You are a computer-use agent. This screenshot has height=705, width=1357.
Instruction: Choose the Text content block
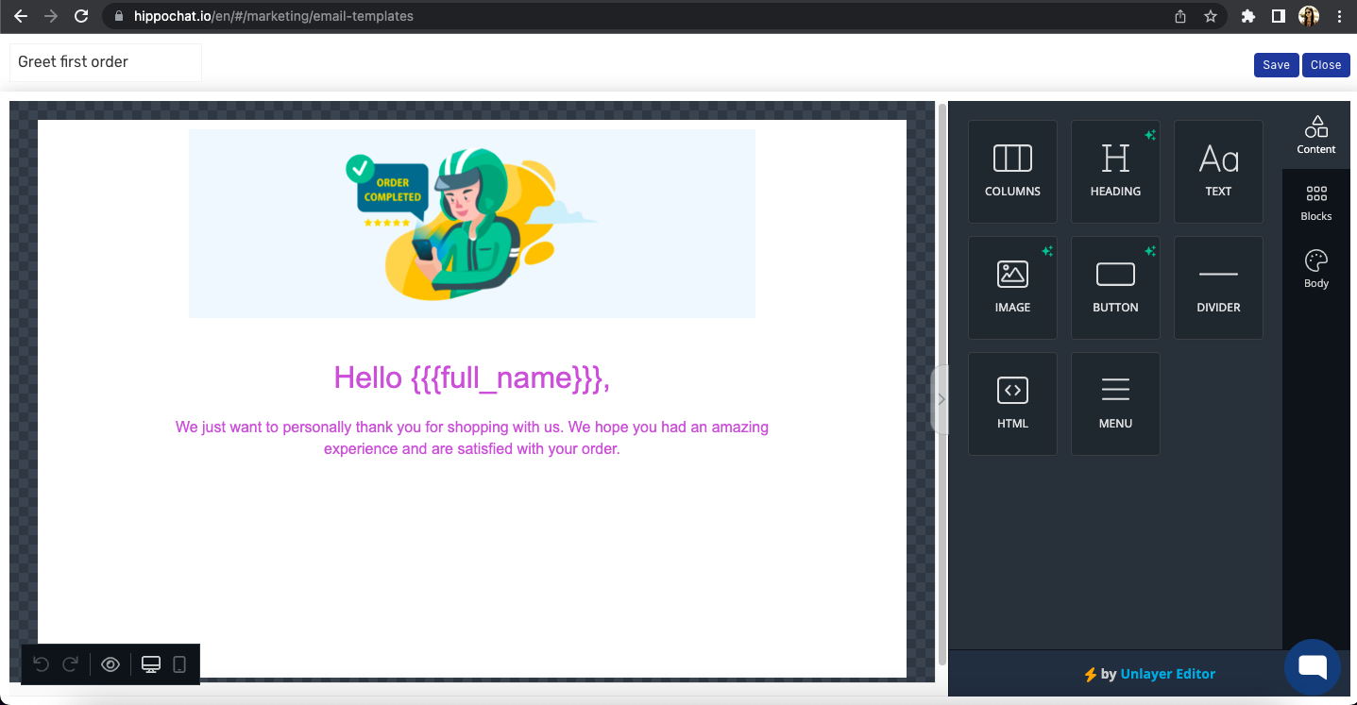(1218, 171)
